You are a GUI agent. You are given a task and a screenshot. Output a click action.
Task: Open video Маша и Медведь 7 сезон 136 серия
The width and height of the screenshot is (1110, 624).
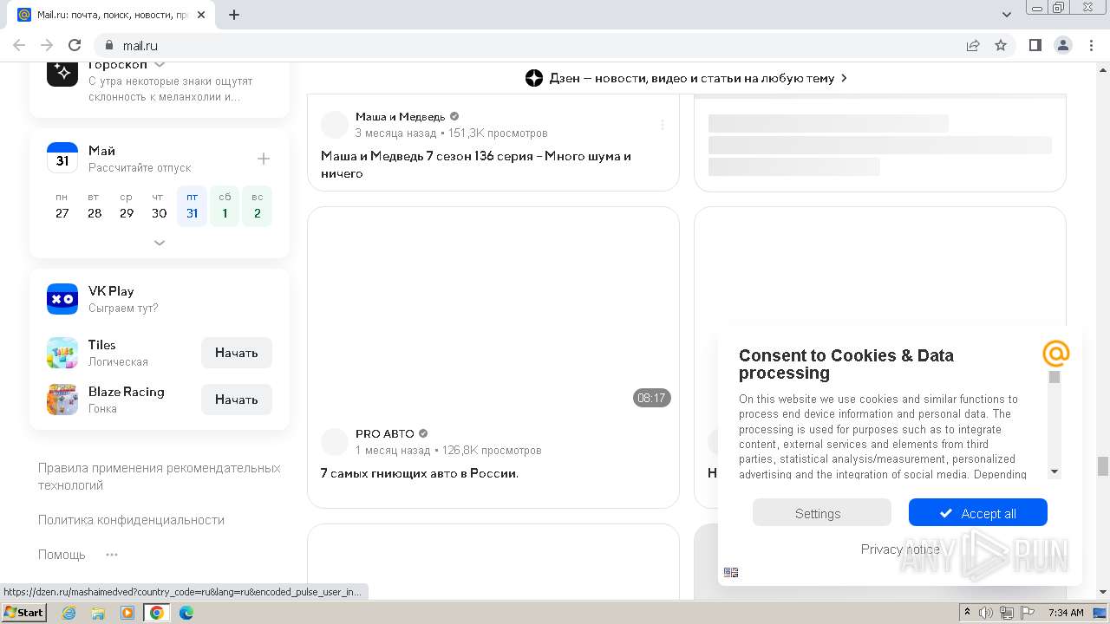point(476,165)
